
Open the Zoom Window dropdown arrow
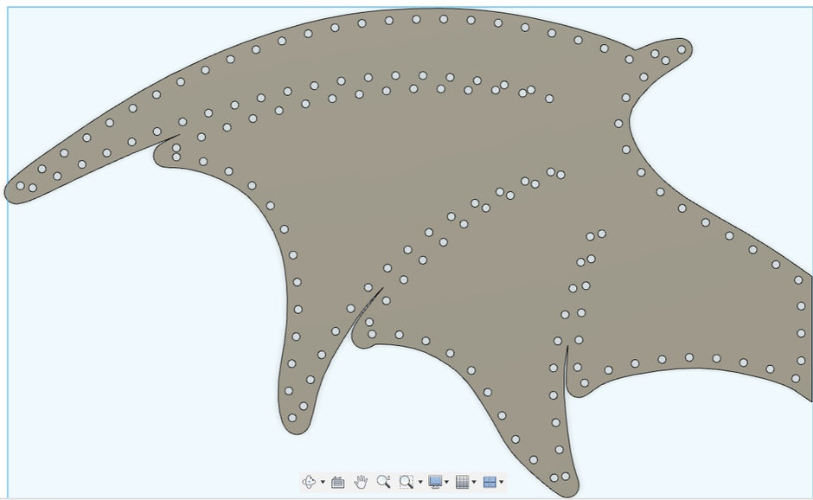pos(419,483)
